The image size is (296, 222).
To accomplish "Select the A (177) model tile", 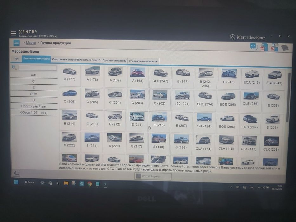I will point(70,75).
